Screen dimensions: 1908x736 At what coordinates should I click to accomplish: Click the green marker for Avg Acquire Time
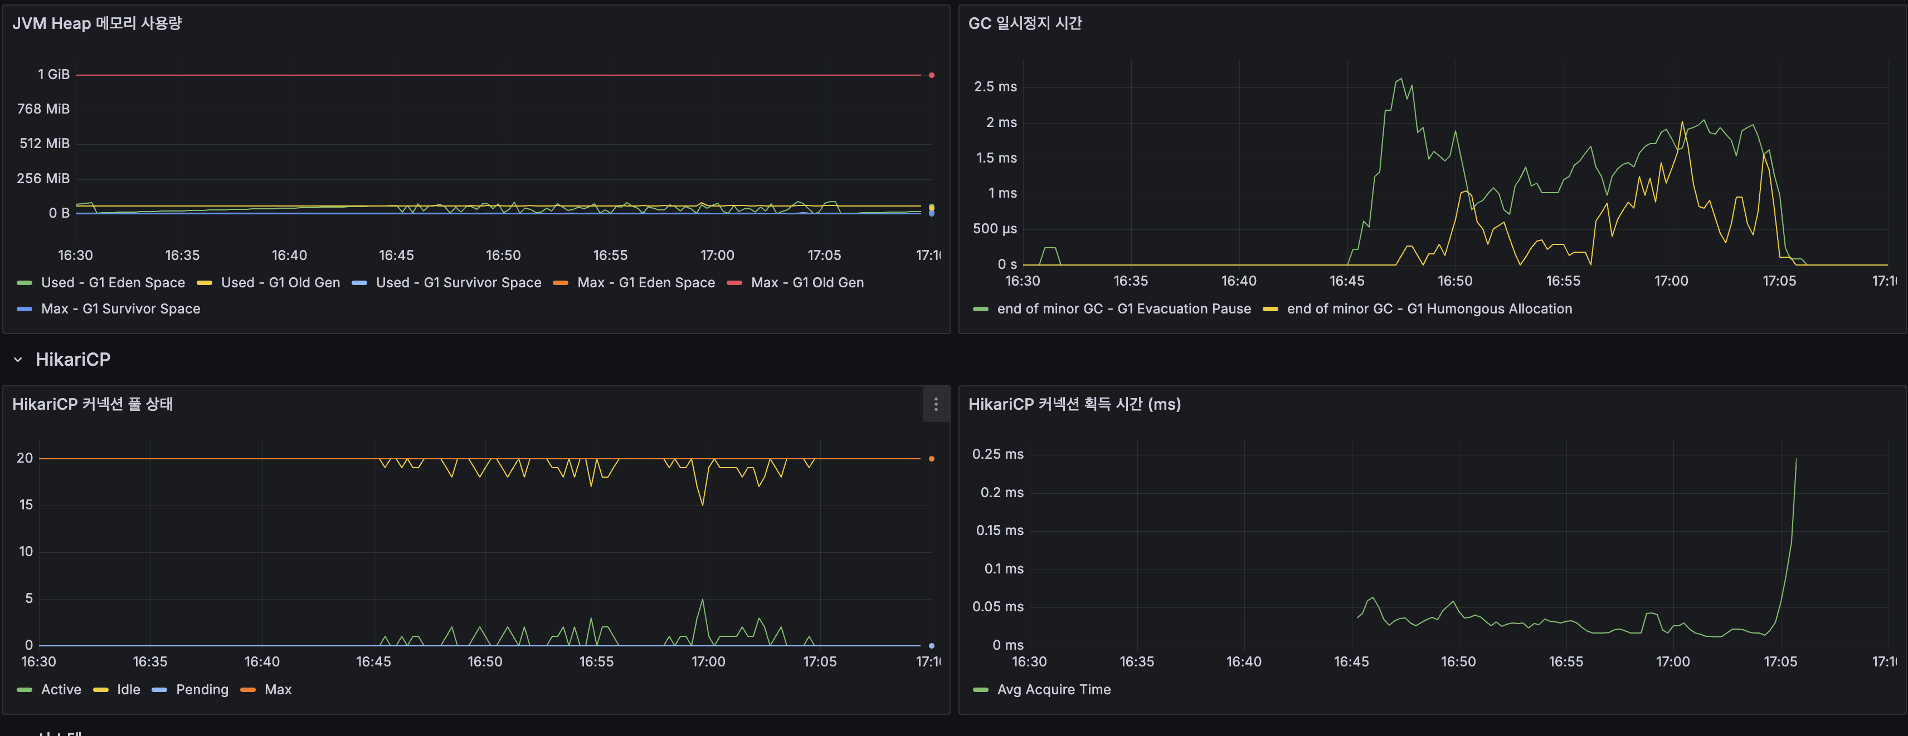(981, 689)
